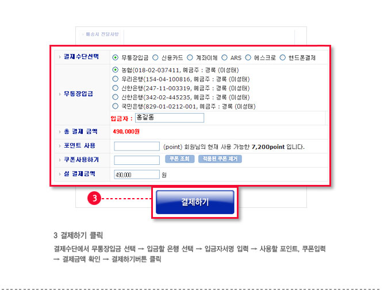The width and height of the screenshot is (384, 290).
Task: Choose the 신용카드 payment option
Action: (155, 57)
